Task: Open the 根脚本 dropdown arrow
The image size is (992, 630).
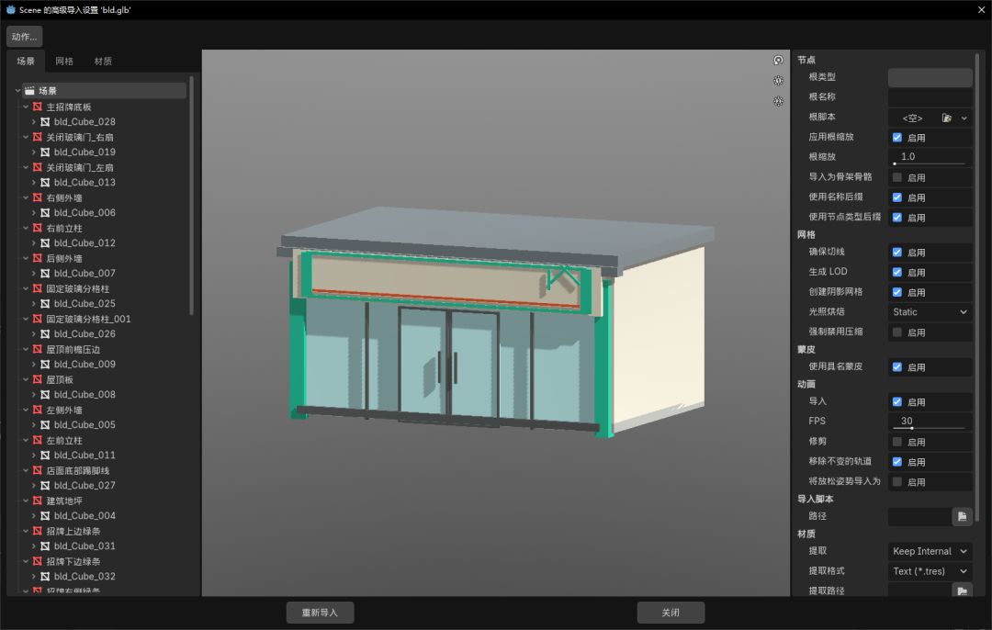Action: coord(964,118)
